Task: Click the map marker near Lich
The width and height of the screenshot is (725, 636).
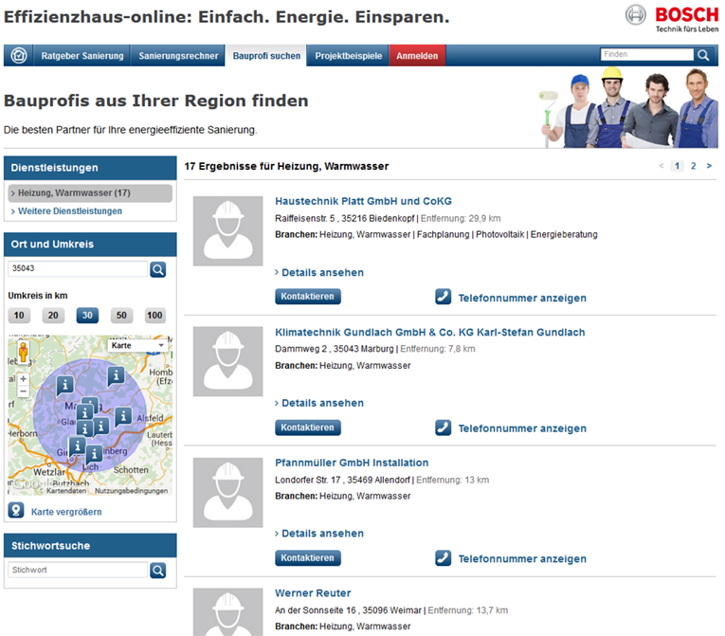Action: [x=94, y=453]
